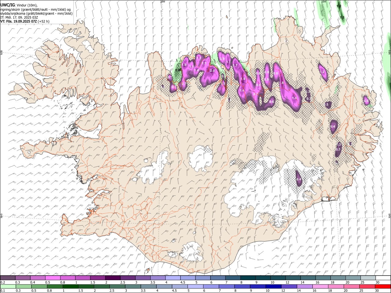The height and width of the screenshot is (293, 391).
Task: Click the valid time 'VT: Fös. 19.09.2025 07Z'
Action: tap(18, 21)
